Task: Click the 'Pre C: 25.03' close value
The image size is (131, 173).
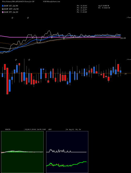Action: 82,12
